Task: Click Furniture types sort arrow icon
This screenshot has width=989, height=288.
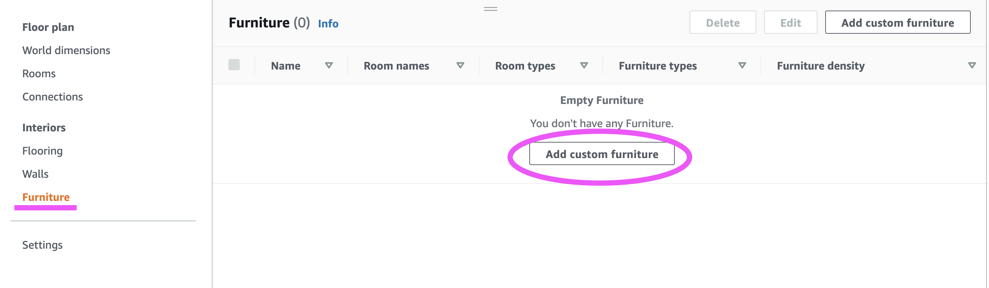Action: point(742,66)
